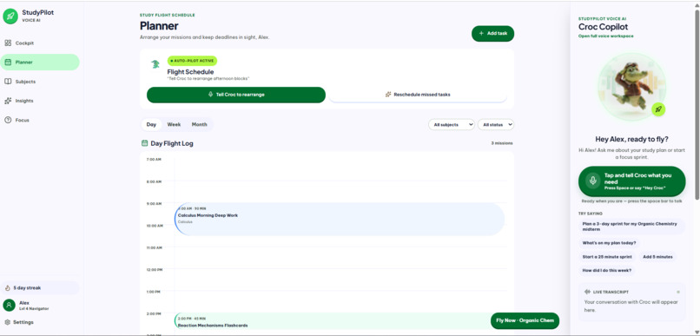Click the Insights sparkle icon
This screenshot has height=336, width=700.
click(x=8, y=101)
